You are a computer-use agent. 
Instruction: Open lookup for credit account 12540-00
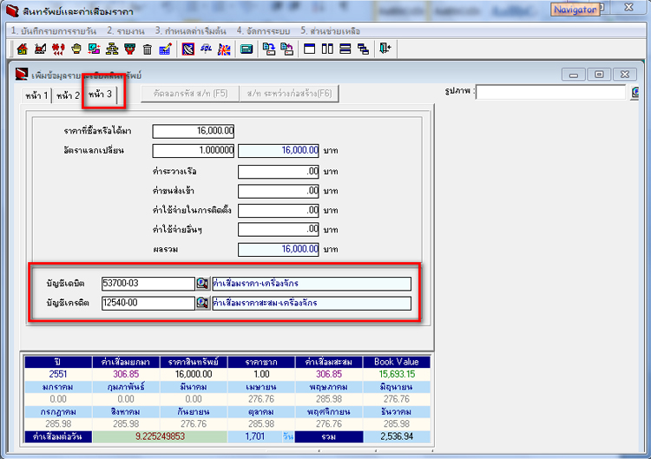tap(202, 303)
